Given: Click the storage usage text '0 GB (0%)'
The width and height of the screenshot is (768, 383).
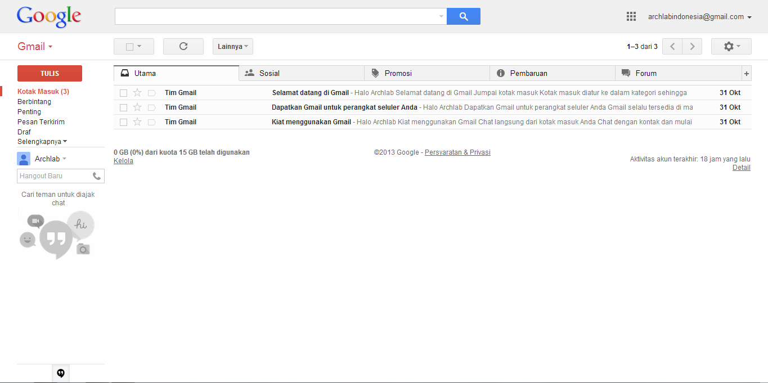Looking at the screenshot, I should [x=128, y=152].
